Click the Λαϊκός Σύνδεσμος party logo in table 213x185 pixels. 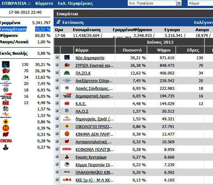point(67,88)
